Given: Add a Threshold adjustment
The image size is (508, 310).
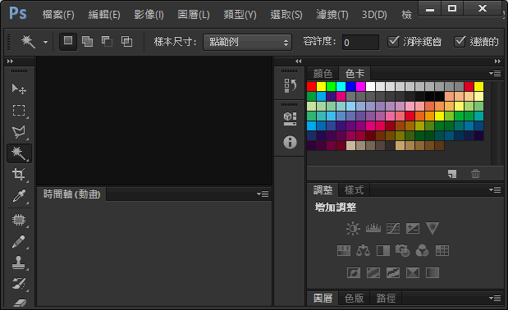Looking at the screenshot, I should 393,272.
